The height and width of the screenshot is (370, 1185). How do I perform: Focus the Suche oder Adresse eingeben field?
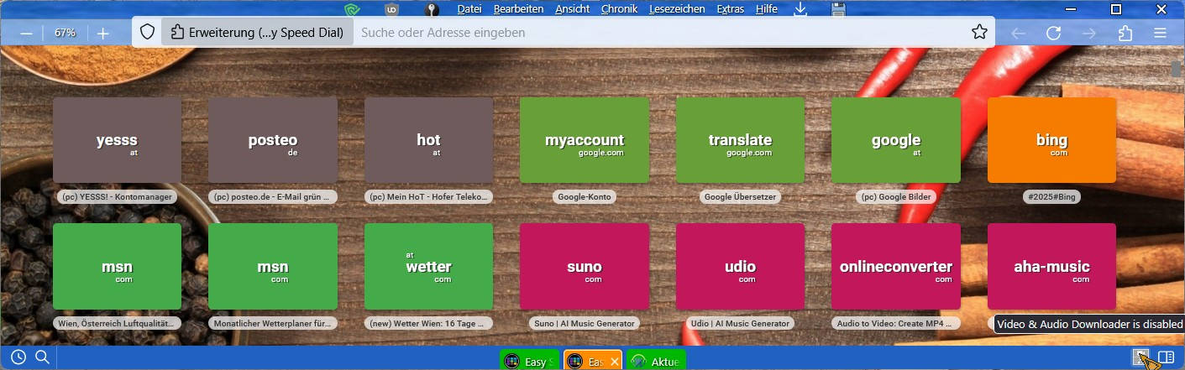(x=659, y=33)
